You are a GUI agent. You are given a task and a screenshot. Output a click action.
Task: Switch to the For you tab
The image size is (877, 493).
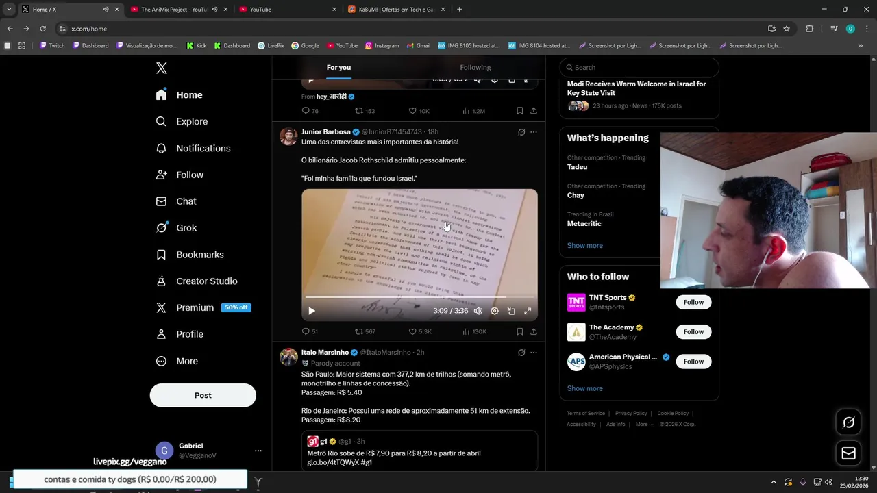pyautogui.click(x=338, y=67)
